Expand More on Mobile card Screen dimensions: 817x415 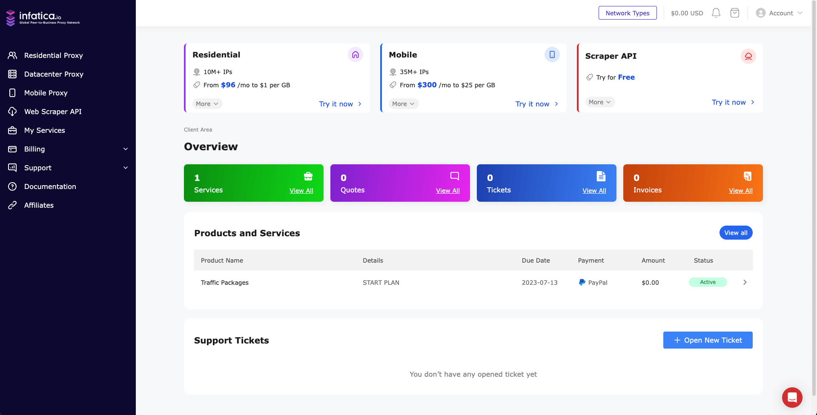pos(403,104)
